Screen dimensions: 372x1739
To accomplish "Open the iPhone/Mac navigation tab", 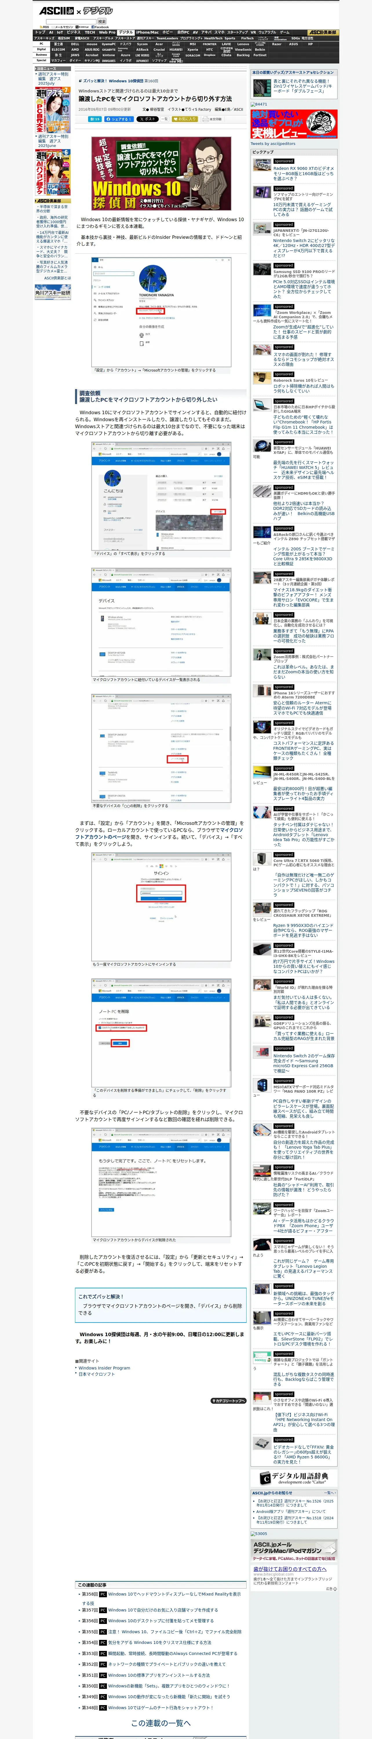I will pyautogui.click(x=147, y=32).
